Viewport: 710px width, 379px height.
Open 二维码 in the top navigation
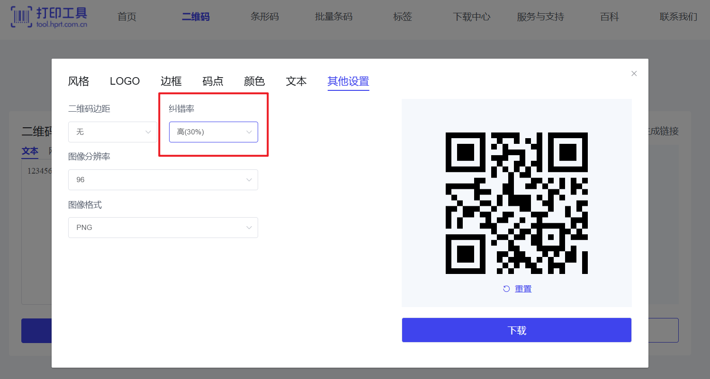(x=196, y=17)
